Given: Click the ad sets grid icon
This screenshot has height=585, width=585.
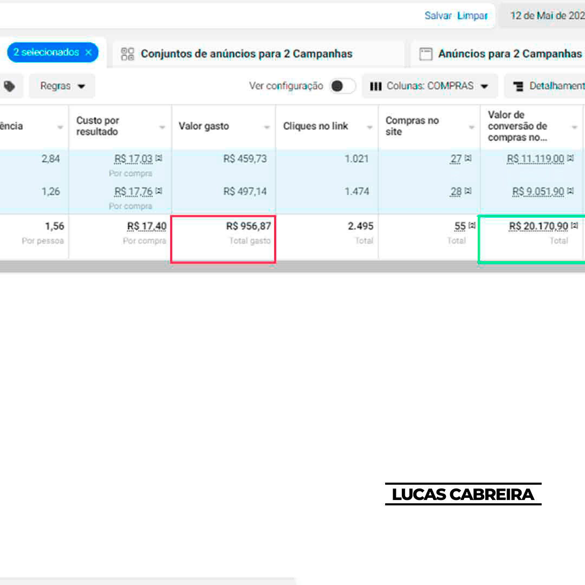Looking at the screenshot, I should click(x=127, y=54).
